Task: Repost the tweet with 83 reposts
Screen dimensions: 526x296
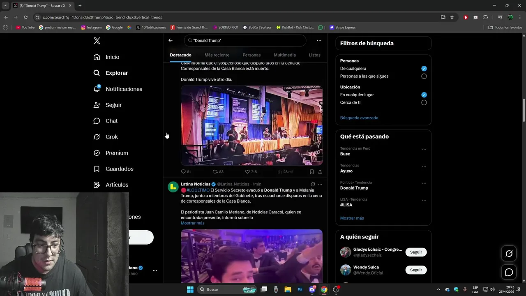Action: tap(218, 171)
